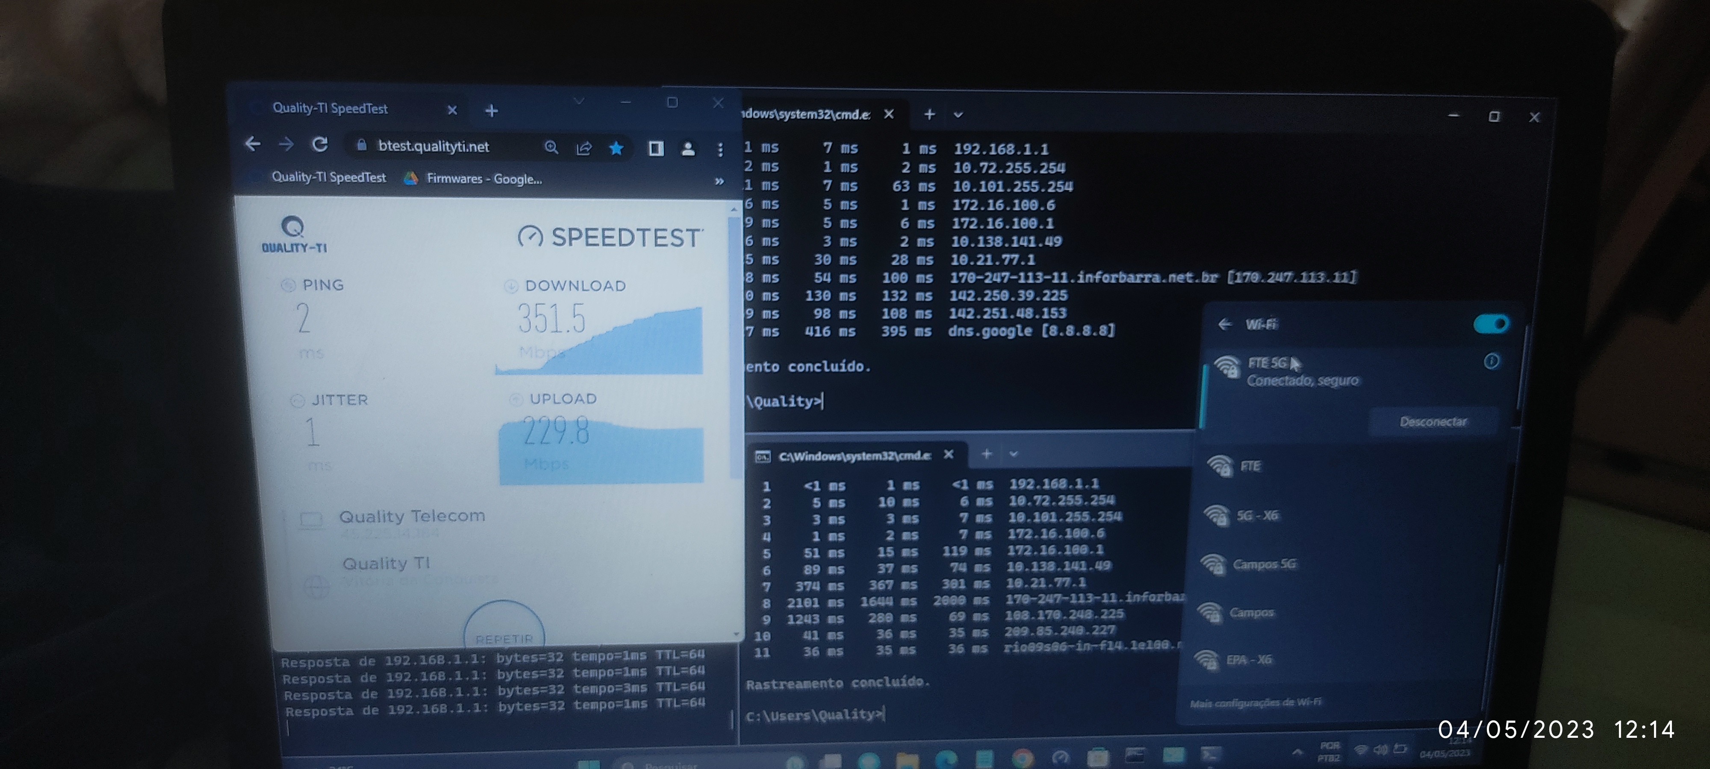Click the zoom magnifier icon in address bar
The image size is (1710, 769).
(551, 147)
